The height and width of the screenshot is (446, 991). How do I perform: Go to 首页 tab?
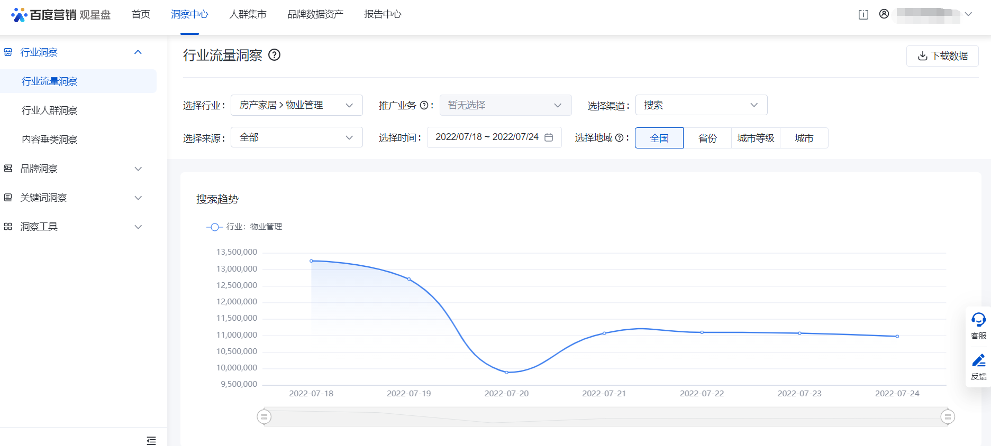coord(141,14)
